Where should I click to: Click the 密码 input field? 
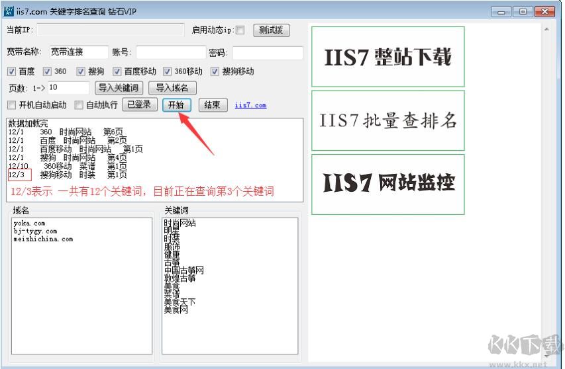(268, 53)
